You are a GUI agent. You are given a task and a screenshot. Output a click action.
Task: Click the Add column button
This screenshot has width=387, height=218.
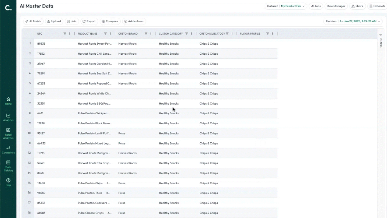tap(134, 21)
